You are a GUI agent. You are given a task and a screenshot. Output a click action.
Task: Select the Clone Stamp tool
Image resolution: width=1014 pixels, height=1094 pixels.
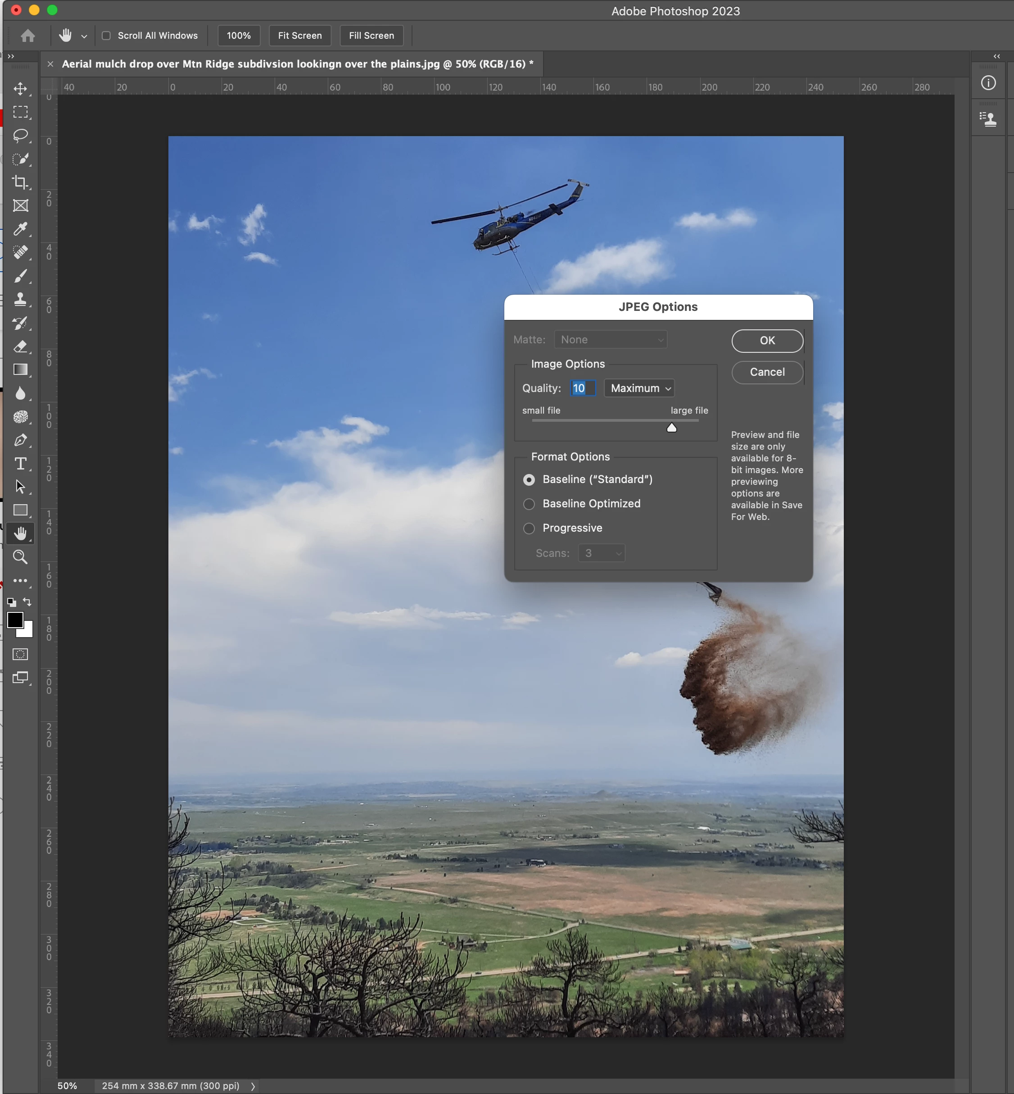pyautogui.click(x=20, y=299)
